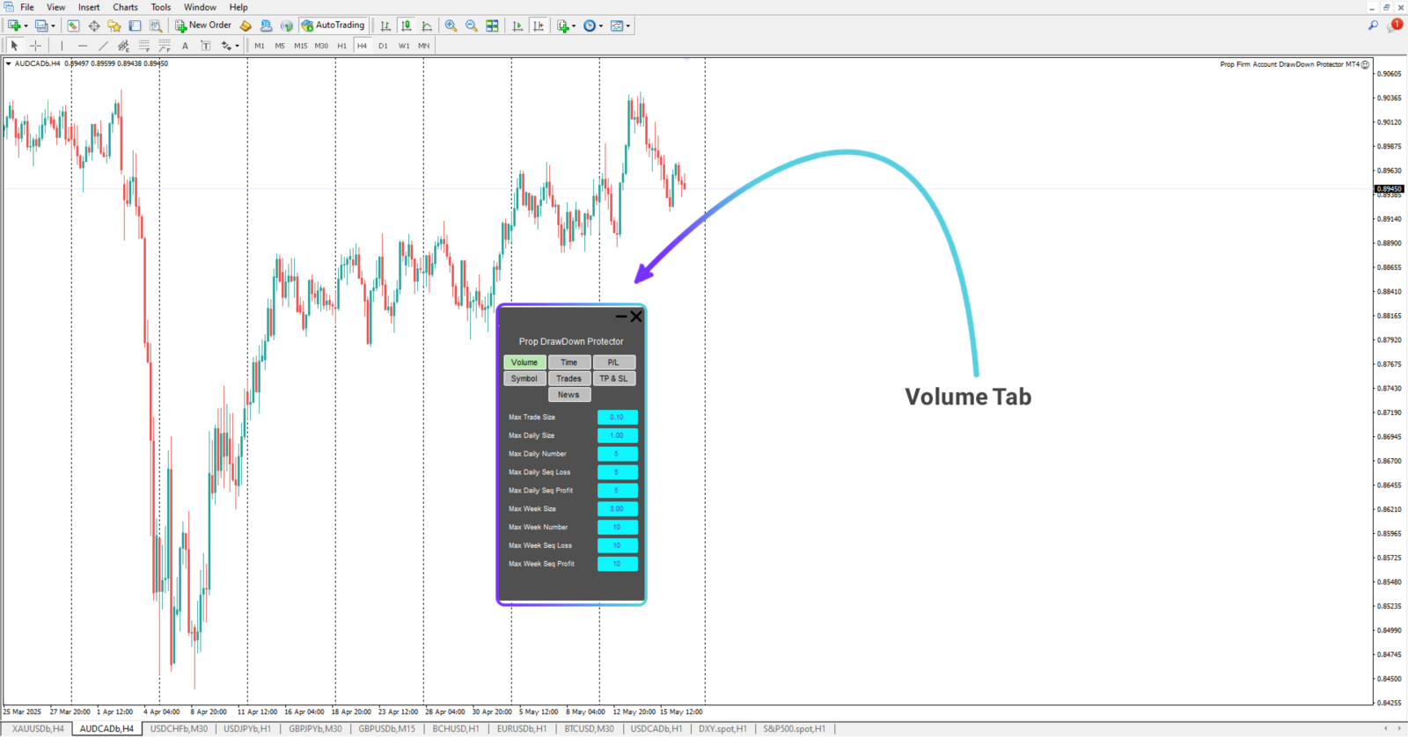Open the search magnifier icon at top right
The width and height of the screenshot is (1408, 737).
pos(1373,26)
